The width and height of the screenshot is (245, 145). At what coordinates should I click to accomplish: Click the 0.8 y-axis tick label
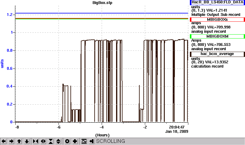pos(9,50)
